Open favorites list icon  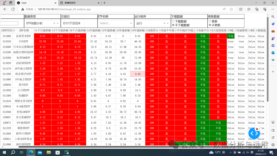pyautogui.click(x=249, y=9)
